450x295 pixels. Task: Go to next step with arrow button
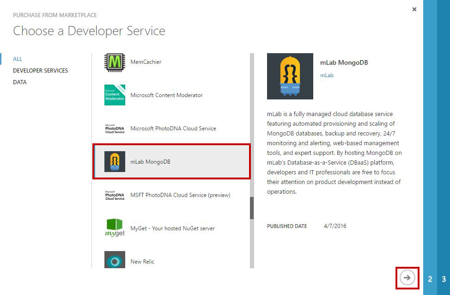click(x=407, y=278)
